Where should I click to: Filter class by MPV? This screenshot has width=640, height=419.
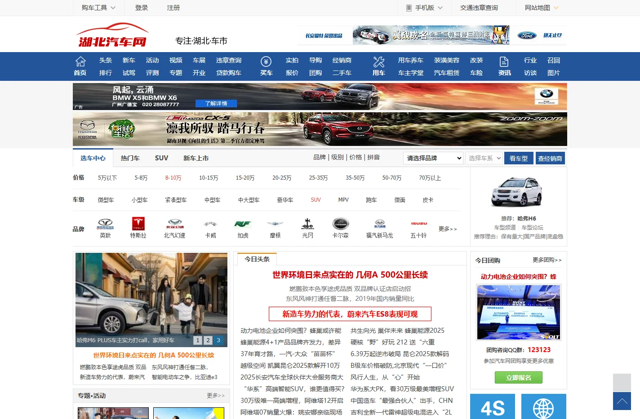tap(343, 200)
